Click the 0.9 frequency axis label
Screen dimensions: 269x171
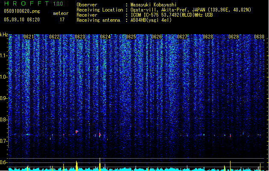click(x=4, y=98)
